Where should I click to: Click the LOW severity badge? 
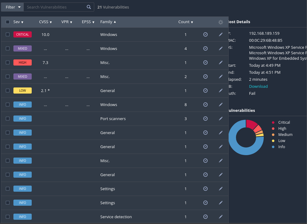tap(23, 91)
